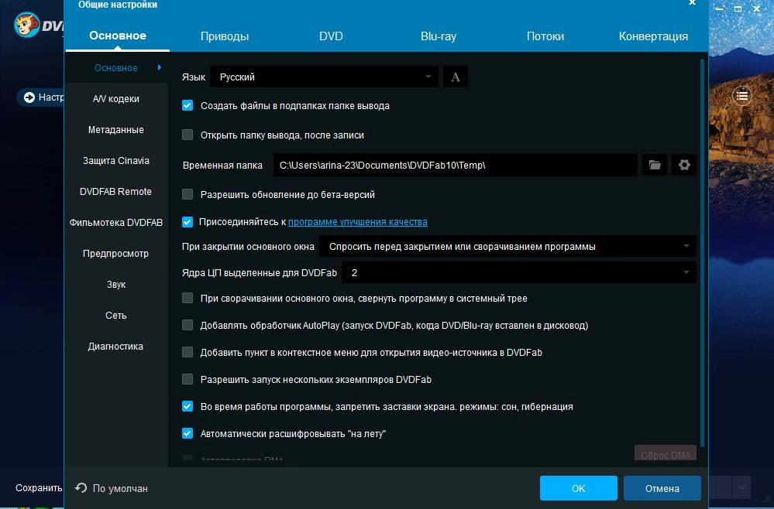This screenshot has height=509, width=774.
Task: Open программе улучшения качества link
Action: click(x=357, y=222)
